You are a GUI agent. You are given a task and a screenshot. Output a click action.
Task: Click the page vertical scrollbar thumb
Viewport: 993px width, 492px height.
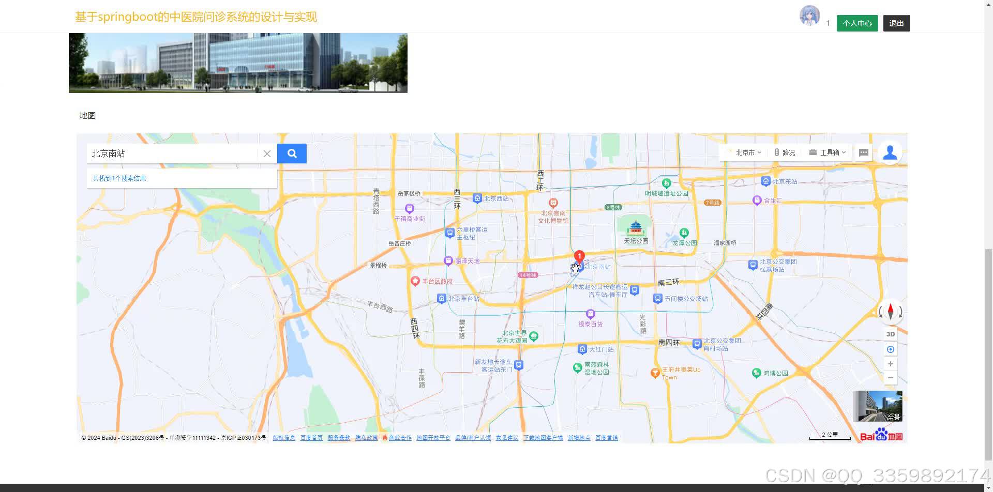click(x=989, y=353)
